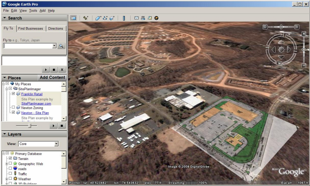The image size is (310, 186).
Task: Open the Fly to history dropdown arrow
Action: point(54,46)
